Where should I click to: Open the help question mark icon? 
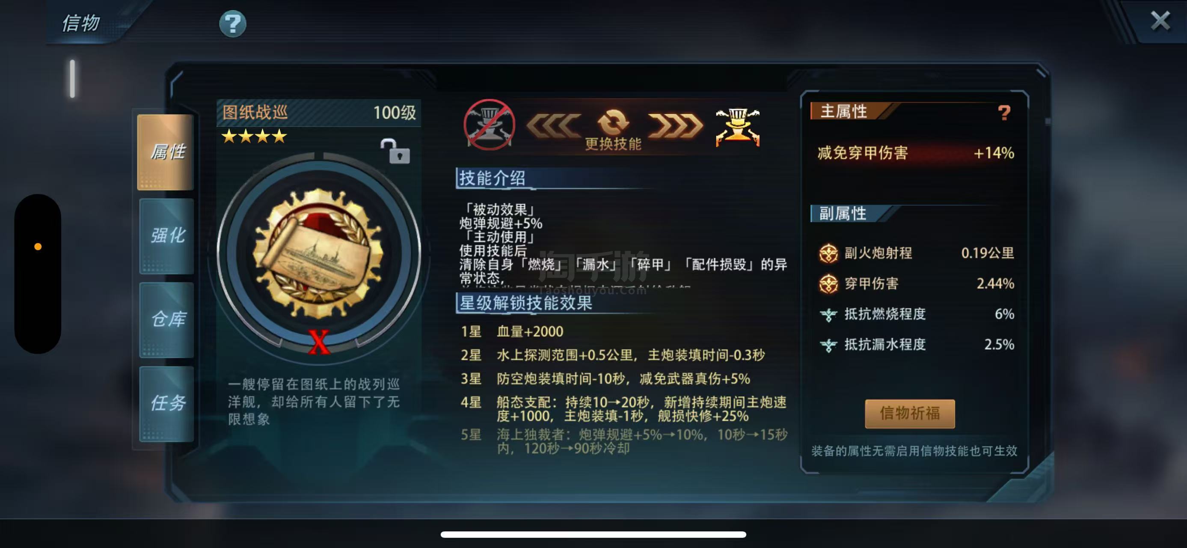(232, 24)
